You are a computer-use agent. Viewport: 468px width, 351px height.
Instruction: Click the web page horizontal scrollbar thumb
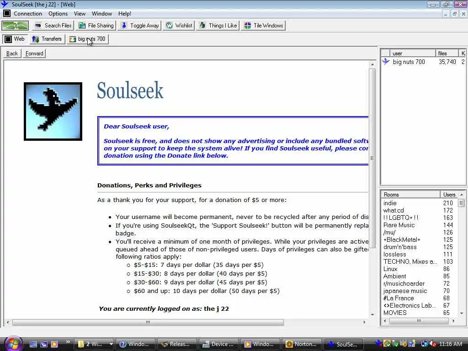(x=148, y=322)
